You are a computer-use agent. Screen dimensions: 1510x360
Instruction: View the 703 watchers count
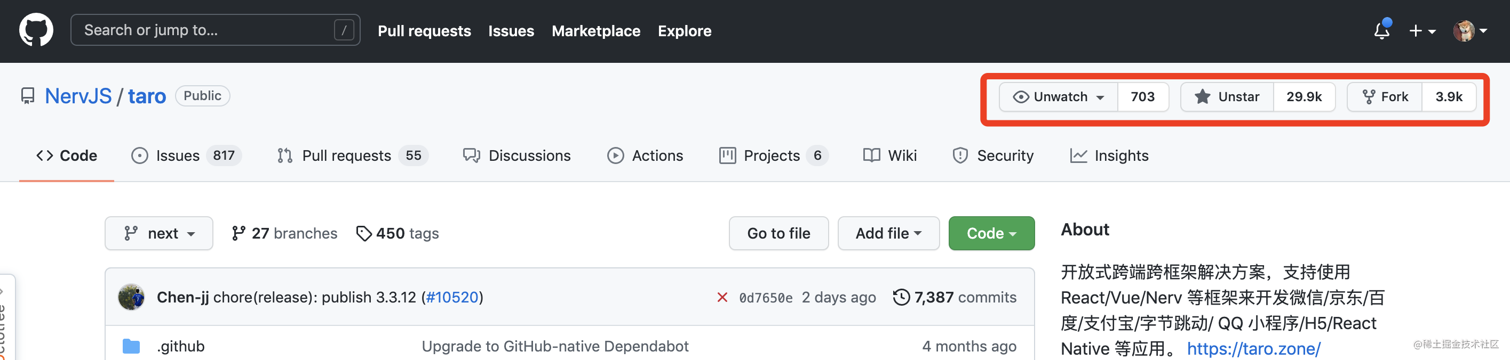[x=1142, y=96]
